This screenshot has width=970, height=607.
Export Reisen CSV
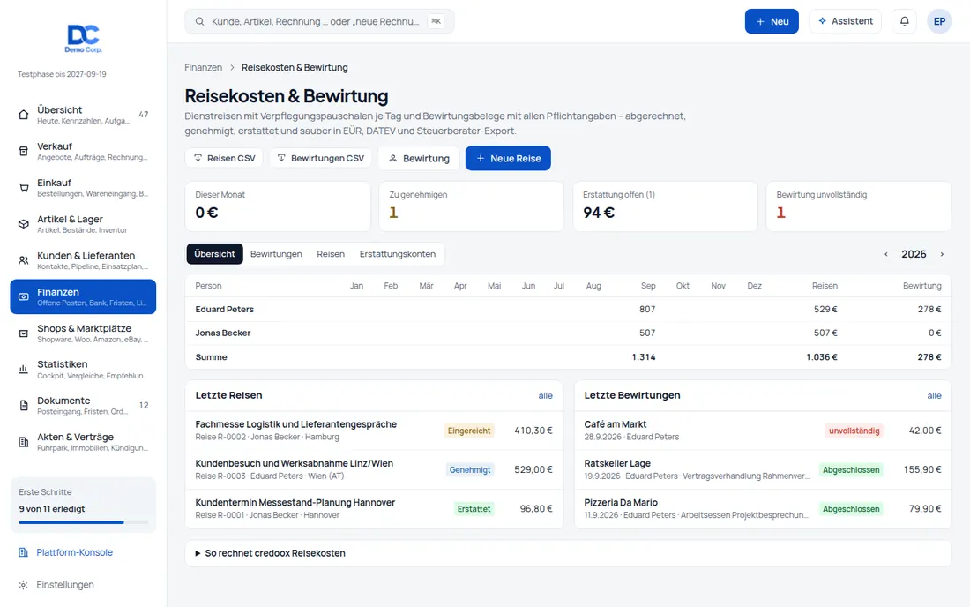click(224, 159)
